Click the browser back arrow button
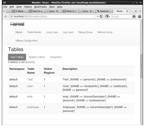This screenshot has width=144, height=128. click(5, 16)
